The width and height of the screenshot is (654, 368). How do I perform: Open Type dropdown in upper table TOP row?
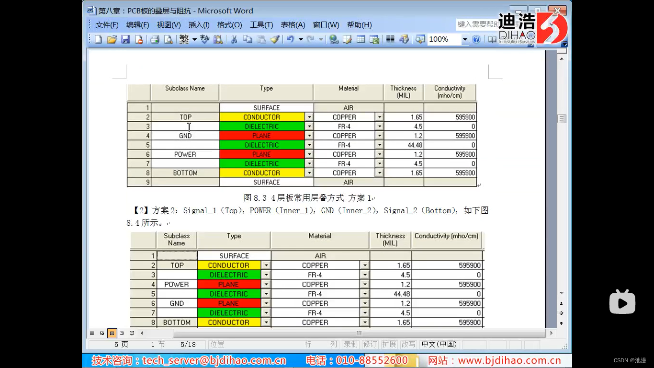[x=309, y=117]
